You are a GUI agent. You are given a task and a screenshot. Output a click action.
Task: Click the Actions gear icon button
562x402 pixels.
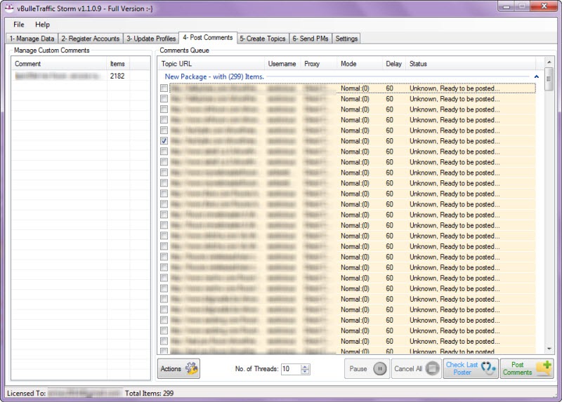click(x=191, y=368)
